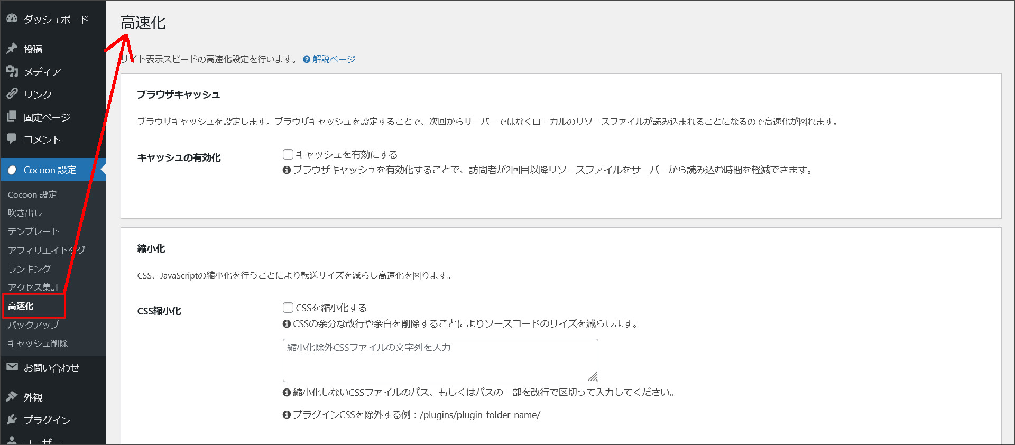Click the CSS縮小化 label
This screenshot has width=1015, height=445.
click(x=159, y=311)
